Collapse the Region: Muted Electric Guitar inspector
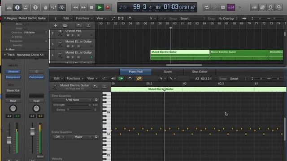Viewport: 287px width, 161px height. pos(5,18)
